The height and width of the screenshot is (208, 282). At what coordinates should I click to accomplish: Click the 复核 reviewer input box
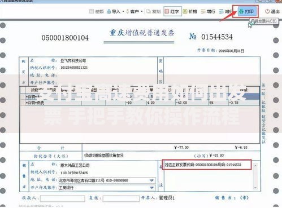[121, 198]
